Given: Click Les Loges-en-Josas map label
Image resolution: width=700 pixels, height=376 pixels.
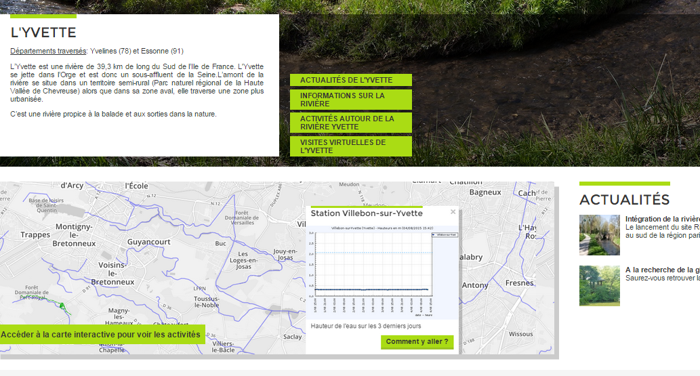Looking at the screenshot, I should click(x=243, y=260).
